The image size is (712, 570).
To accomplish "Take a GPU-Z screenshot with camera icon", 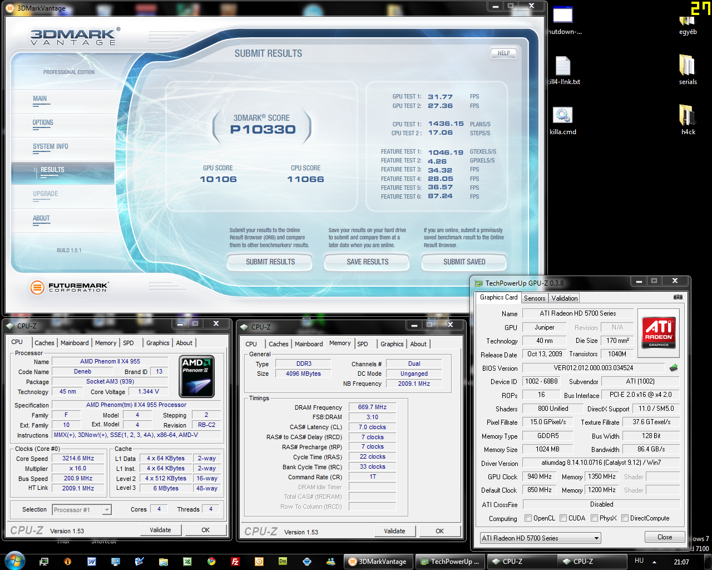I will (x=678, y=297).
